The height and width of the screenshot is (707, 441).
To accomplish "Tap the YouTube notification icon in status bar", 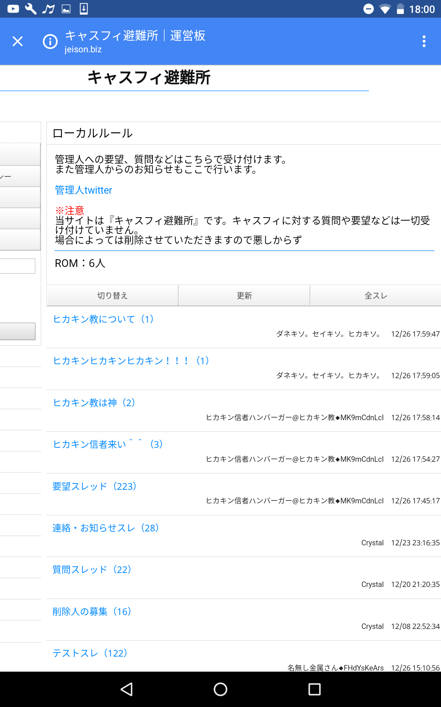I will 13,9.
